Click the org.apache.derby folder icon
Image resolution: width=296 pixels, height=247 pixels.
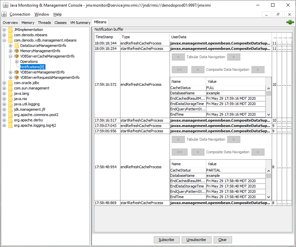tap(10, 120)
